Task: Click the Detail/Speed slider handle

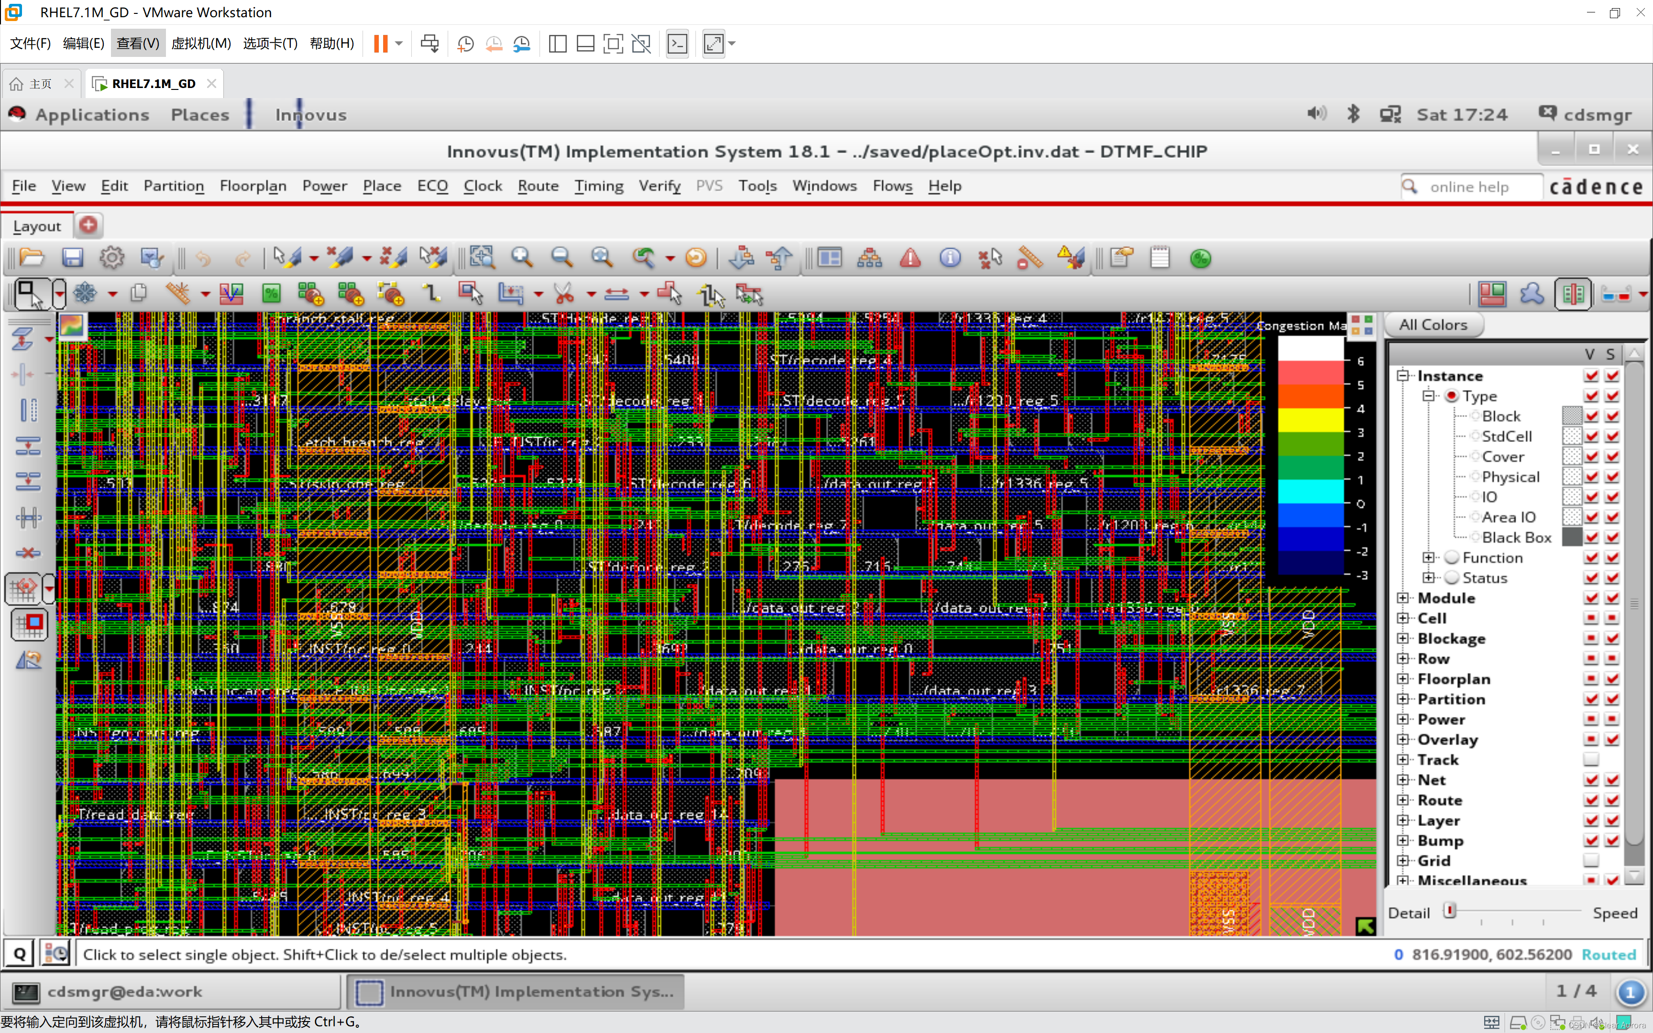Action: point(1449,911)
